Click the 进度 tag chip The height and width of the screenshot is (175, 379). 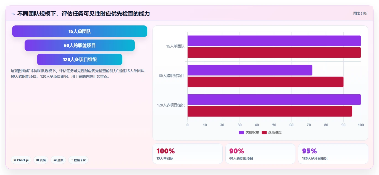(x=58, y=160)
